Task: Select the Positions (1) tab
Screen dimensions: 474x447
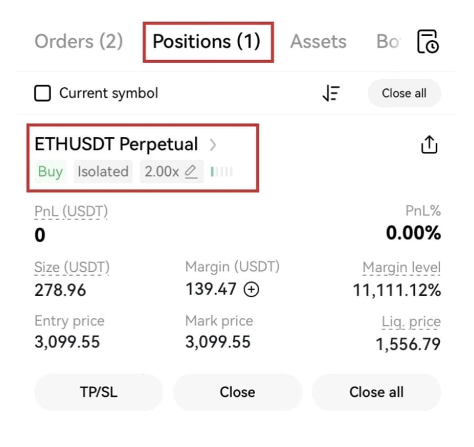Action: point(206,41)
